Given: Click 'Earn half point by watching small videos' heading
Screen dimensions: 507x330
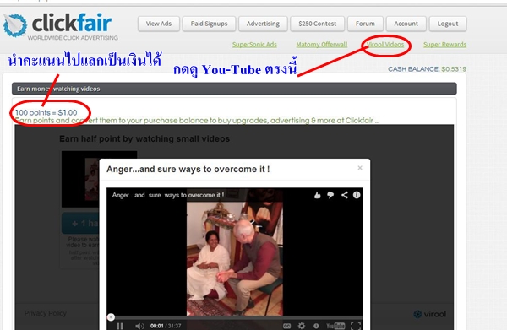Looking at the screenshot, I should [x=144, y=139].
